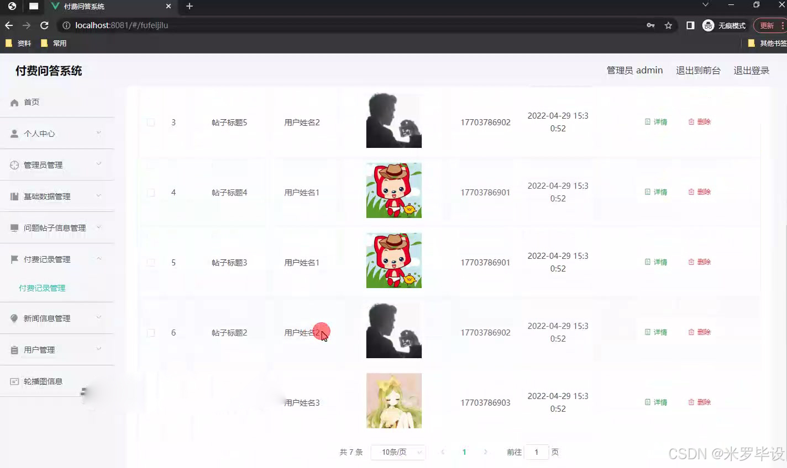
Task: Open 管理员管理 via its globe icon
Action: coord(14,164)
